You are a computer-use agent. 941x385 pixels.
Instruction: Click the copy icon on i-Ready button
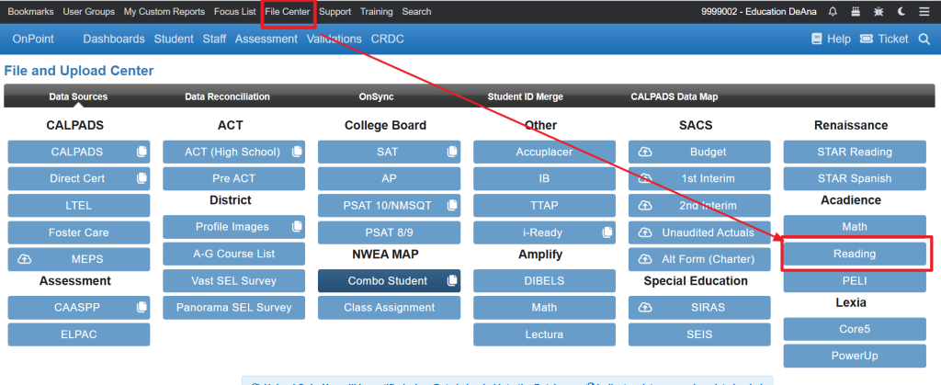click(x=607, y=232)
